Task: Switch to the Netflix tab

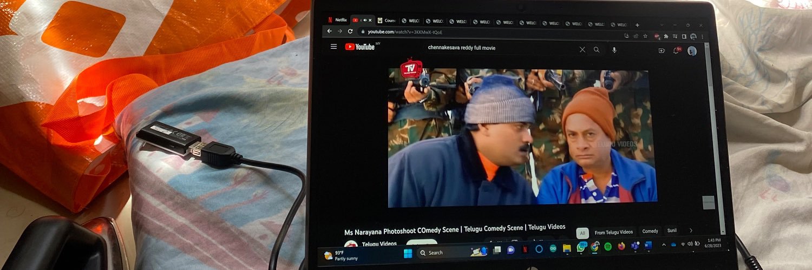Action: click(338, 20)
